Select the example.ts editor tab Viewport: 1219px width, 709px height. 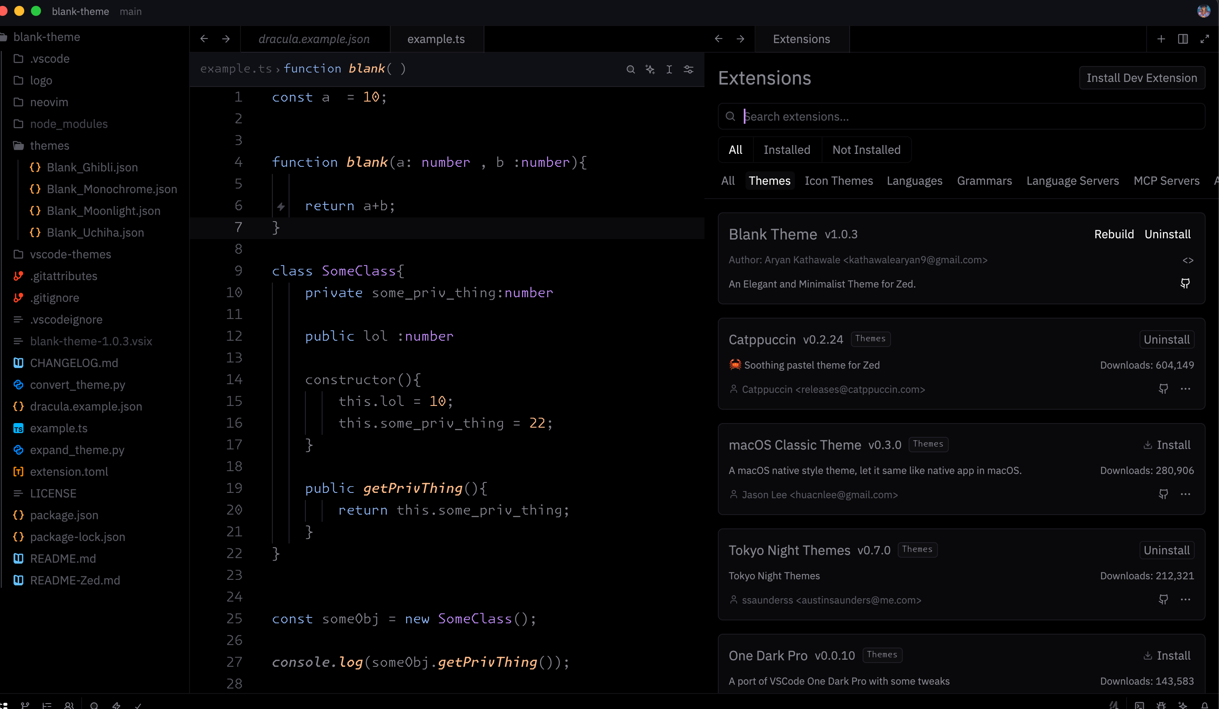click(x=436, y=39)
